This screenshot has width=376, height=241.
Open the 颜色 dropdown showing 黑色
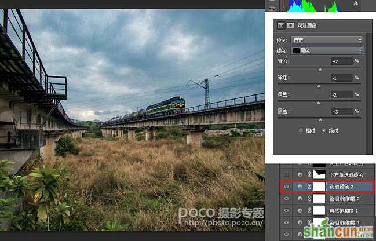[327, 50]
